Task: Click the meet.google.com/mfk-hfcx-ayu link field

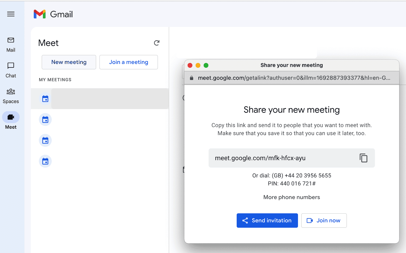Action: [260, 158]
